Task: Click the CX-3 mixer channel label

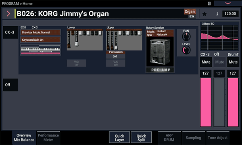Action: pyautogui.click(x=205, y=54)
